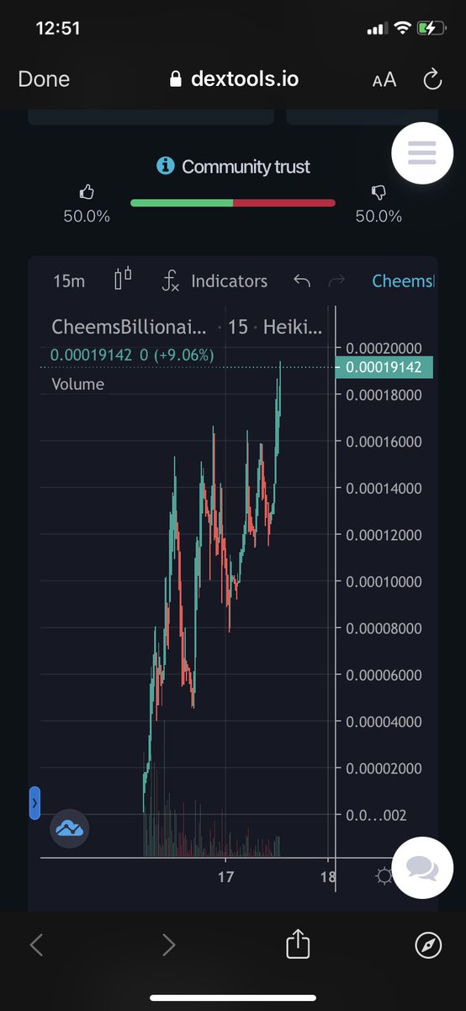Click the CheemsBillionai... symbol title

click(129, 327)
